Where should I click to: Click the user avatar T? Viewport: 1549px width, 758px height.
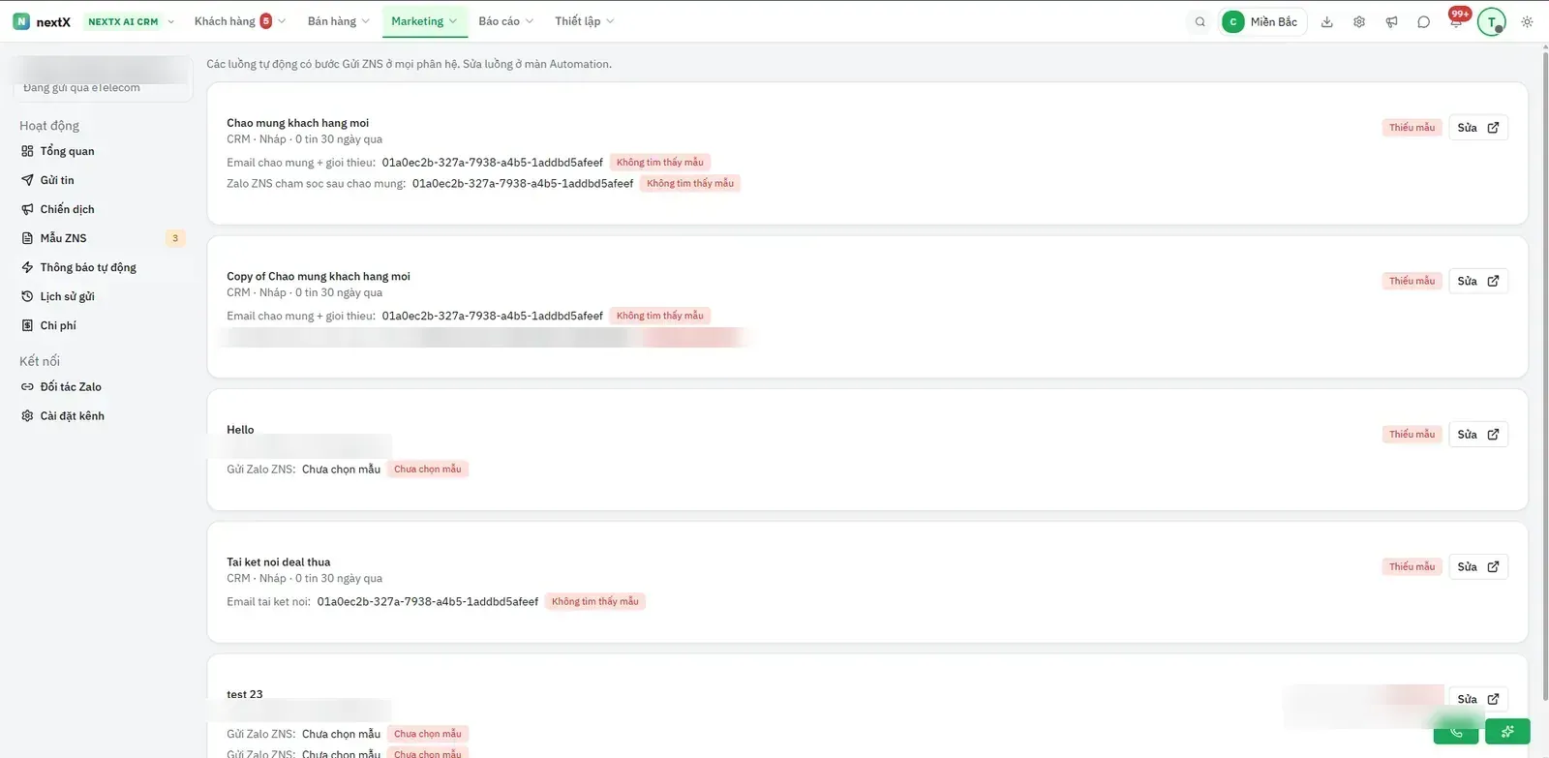click(1491, 21)
